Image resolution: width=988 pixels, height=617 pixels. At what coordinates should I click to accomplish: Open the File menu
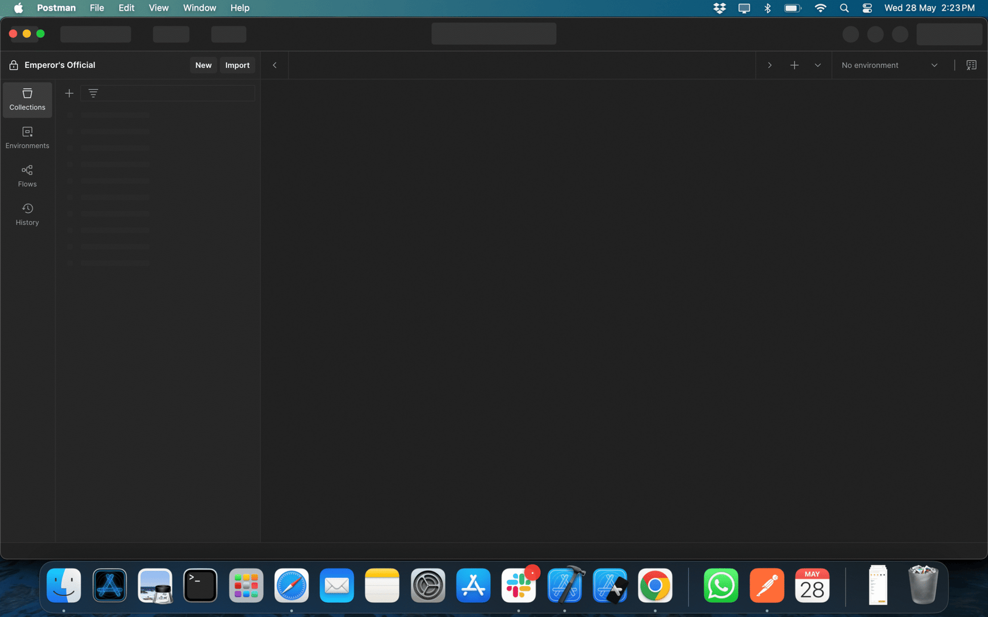click(x=96, y=8)
